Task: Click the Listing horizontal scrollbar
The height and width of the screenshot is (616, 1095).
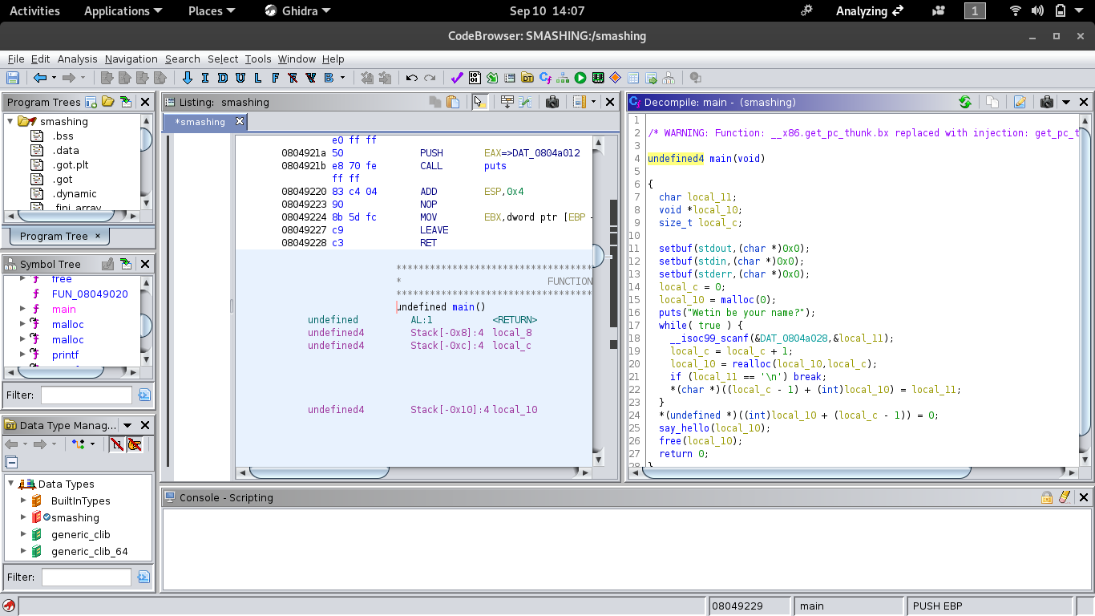Action: pyautogui.click(x=414, y=472)
